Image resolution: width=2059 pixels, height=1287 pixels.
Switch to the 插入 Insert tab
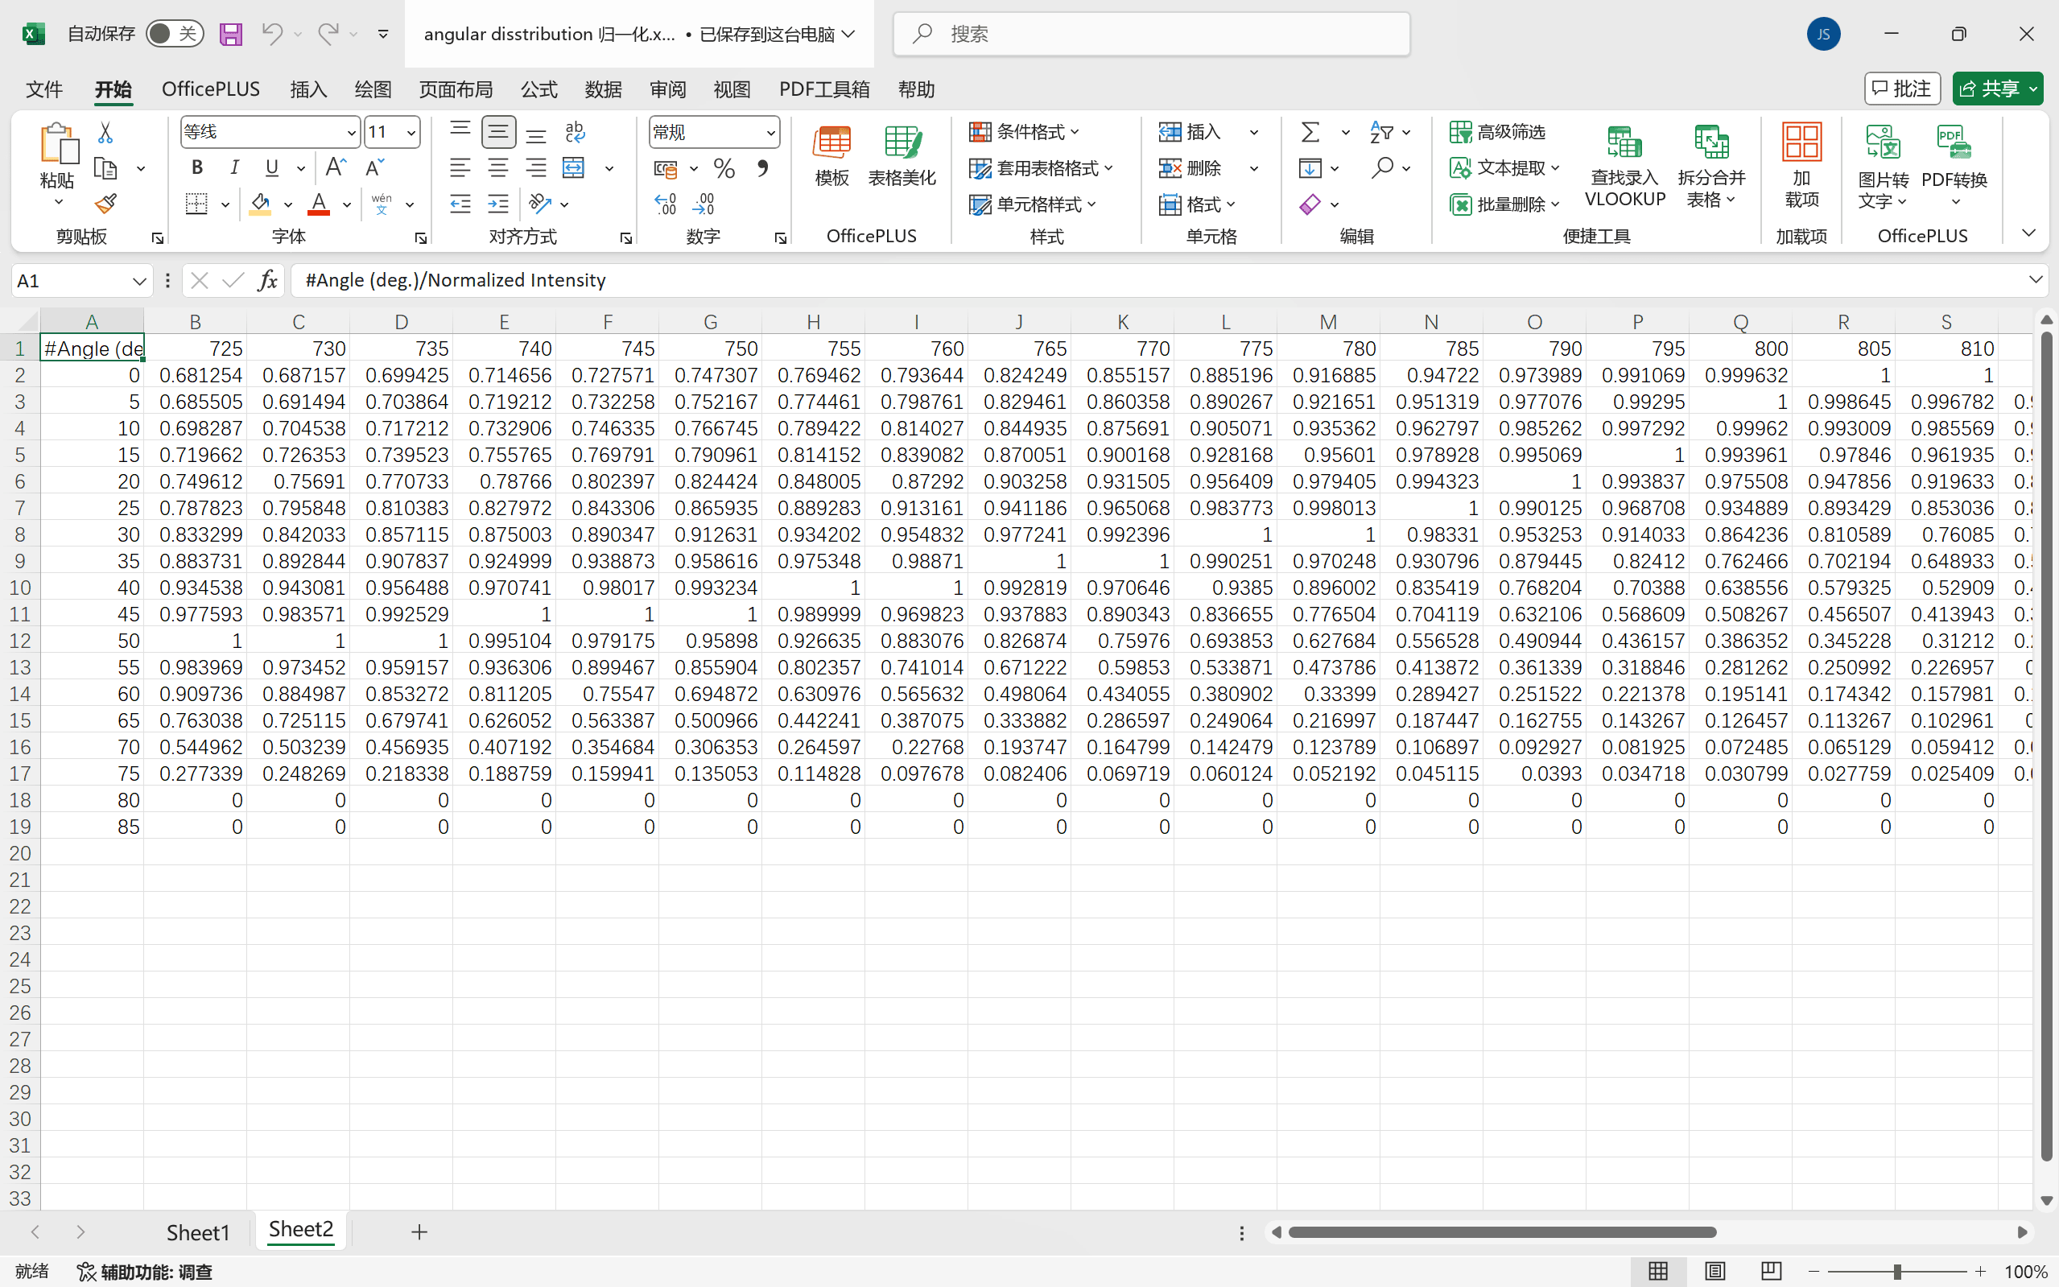click(x=308, y=89)
